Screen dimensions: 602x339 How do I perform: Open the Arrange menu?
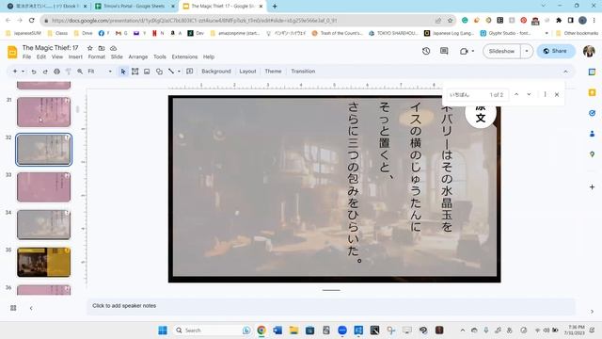point(138,56)
